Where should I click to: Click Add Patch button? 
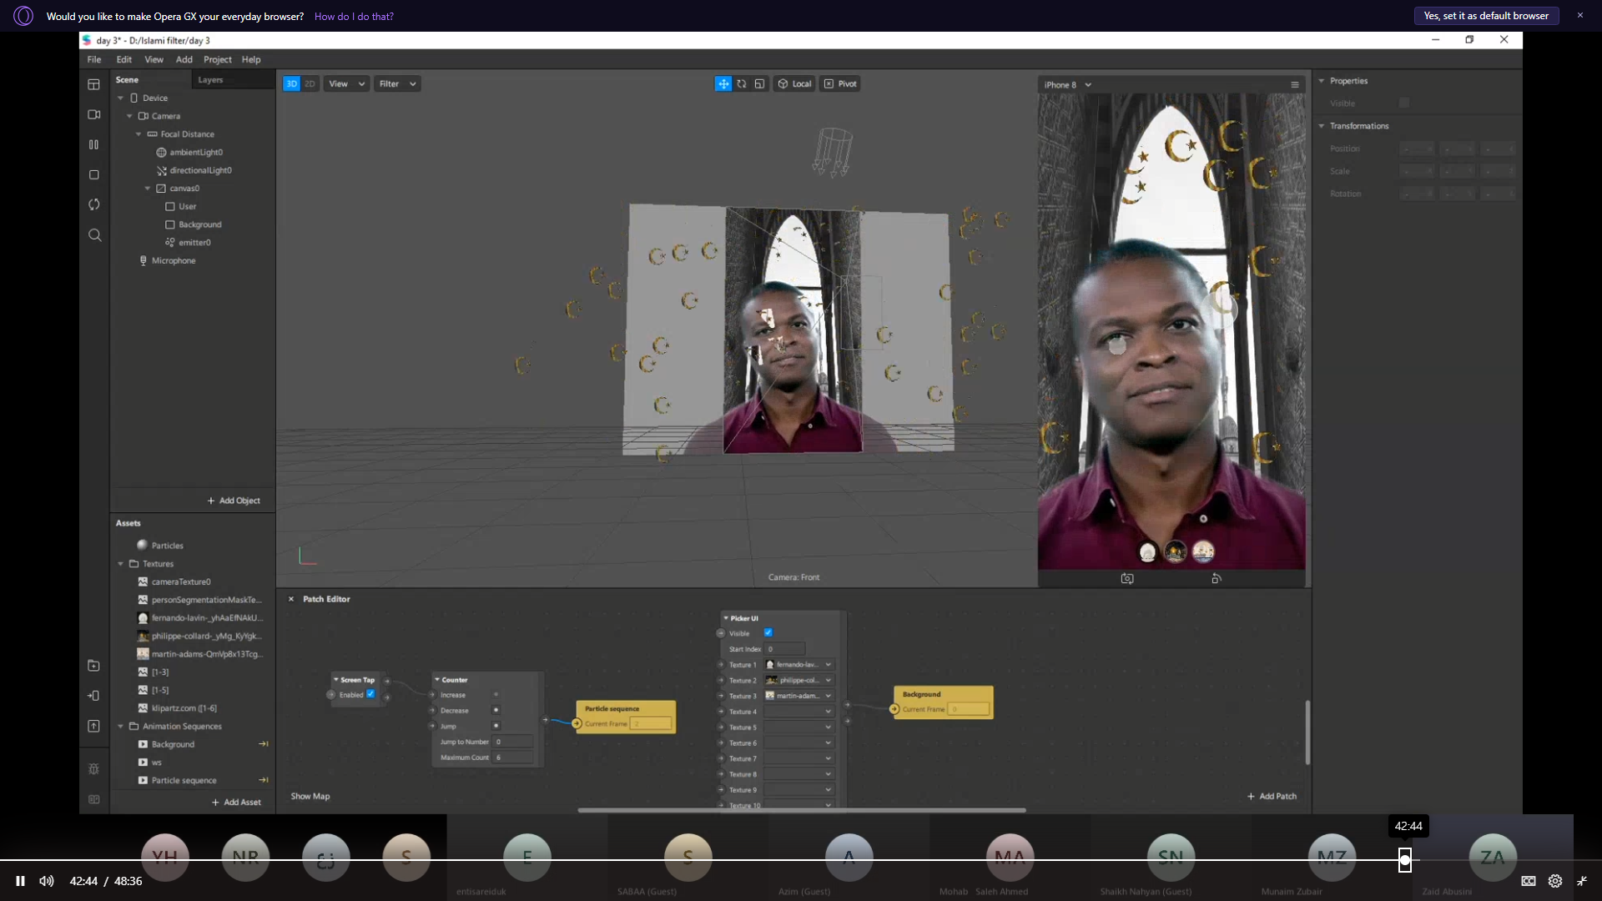pyautogui.click(x=1272, y=796)
